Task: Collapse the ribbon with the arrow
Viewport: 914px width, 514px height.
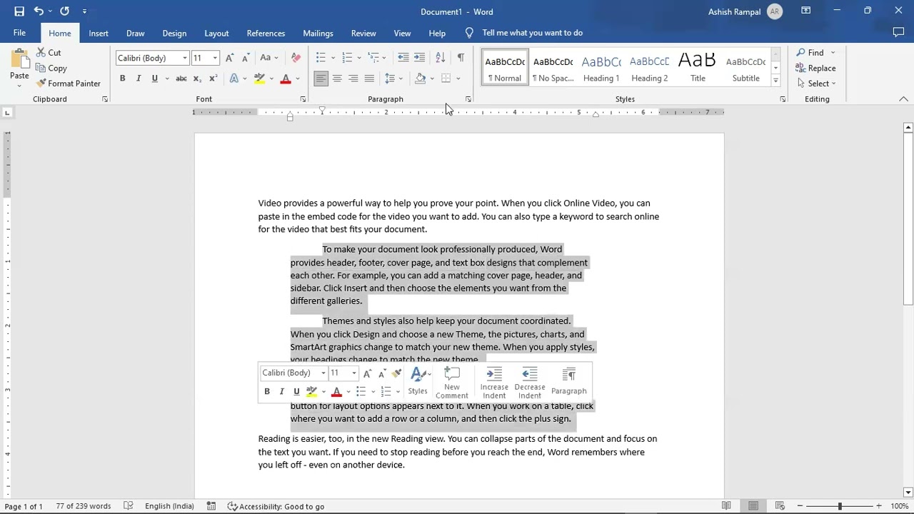Action: click(x=903, y=99)
